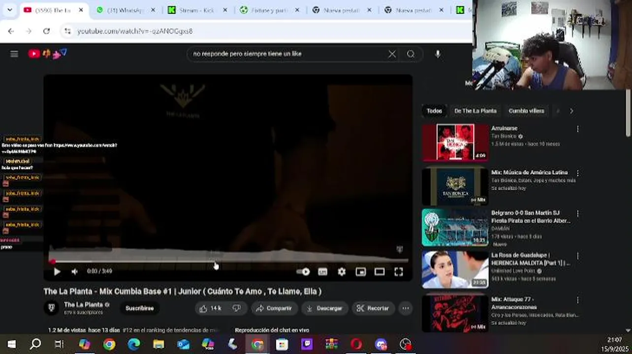
Task: Click the search magnifier button
Action: 411,54
